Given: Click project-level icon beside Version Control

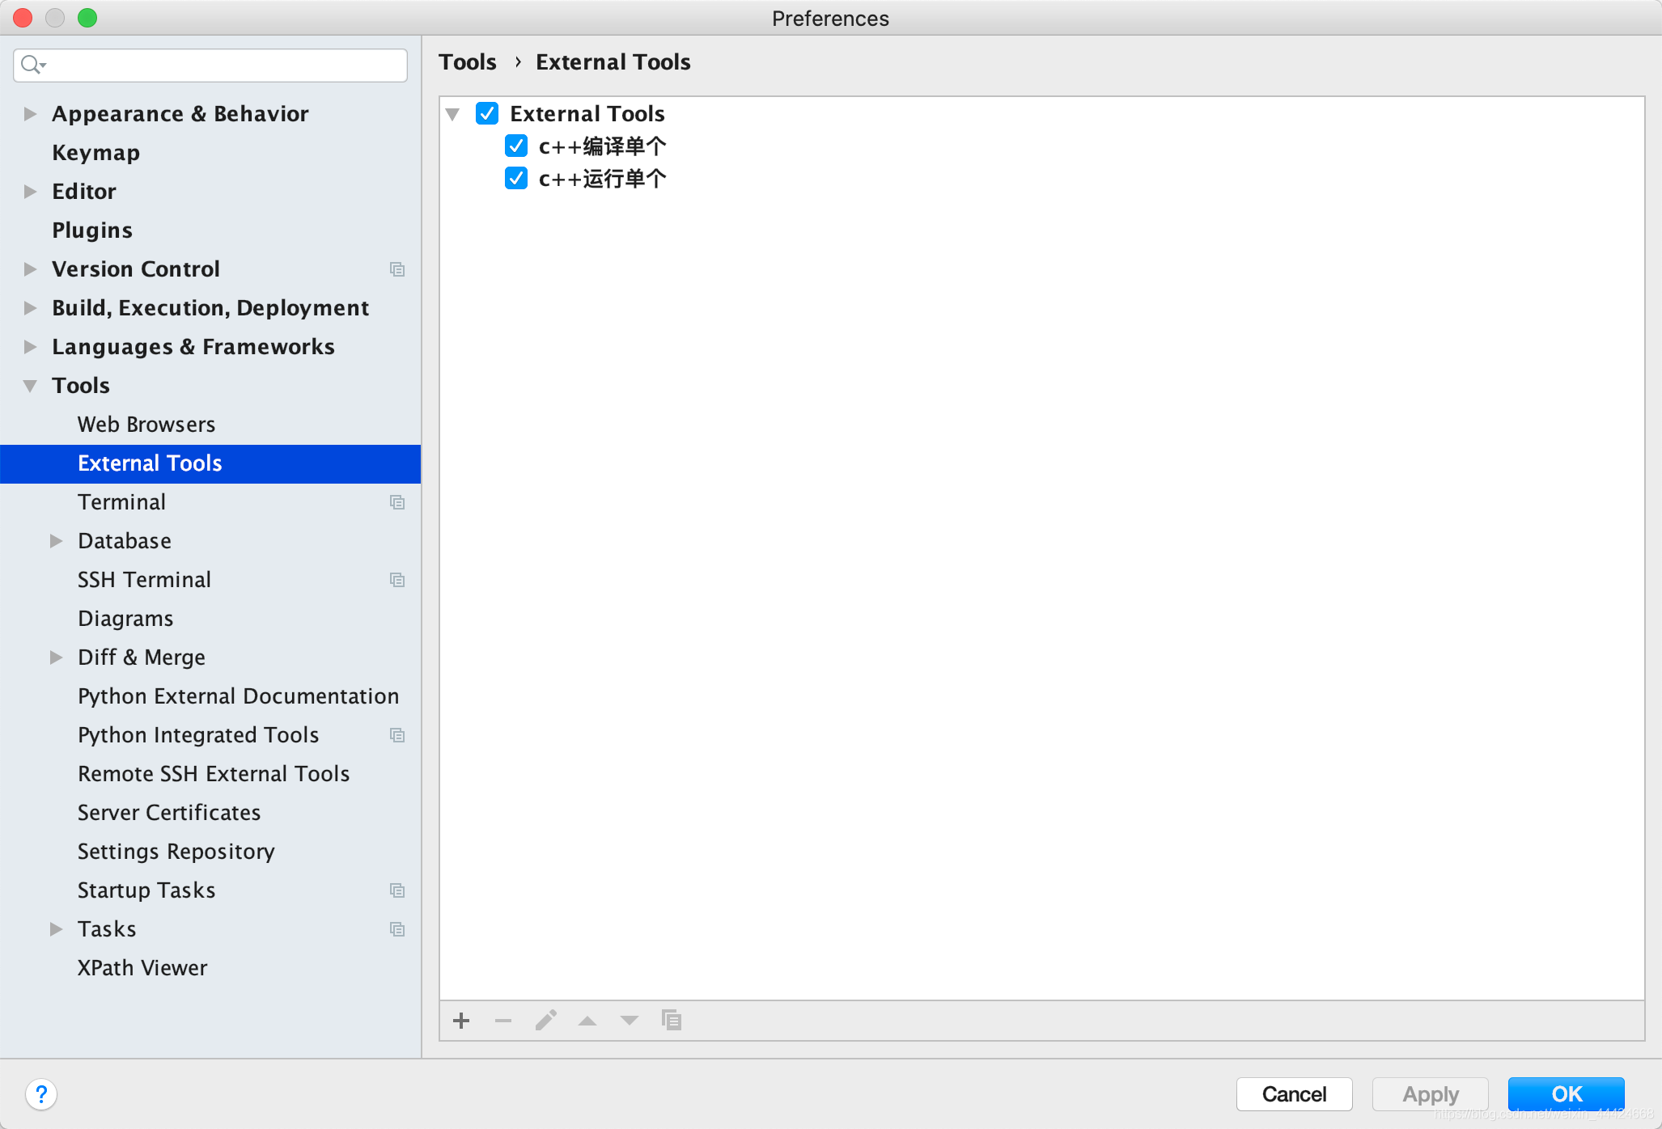Looking at the screenshot, I should pyautogui.click(x=397, y=269).
